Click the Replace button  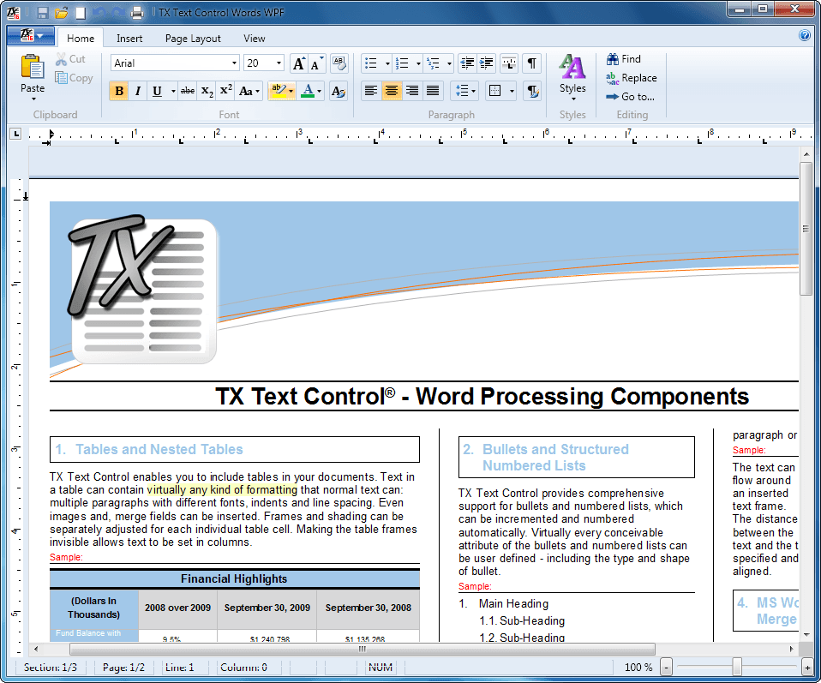pyautogui.click(x=632, y=78)
